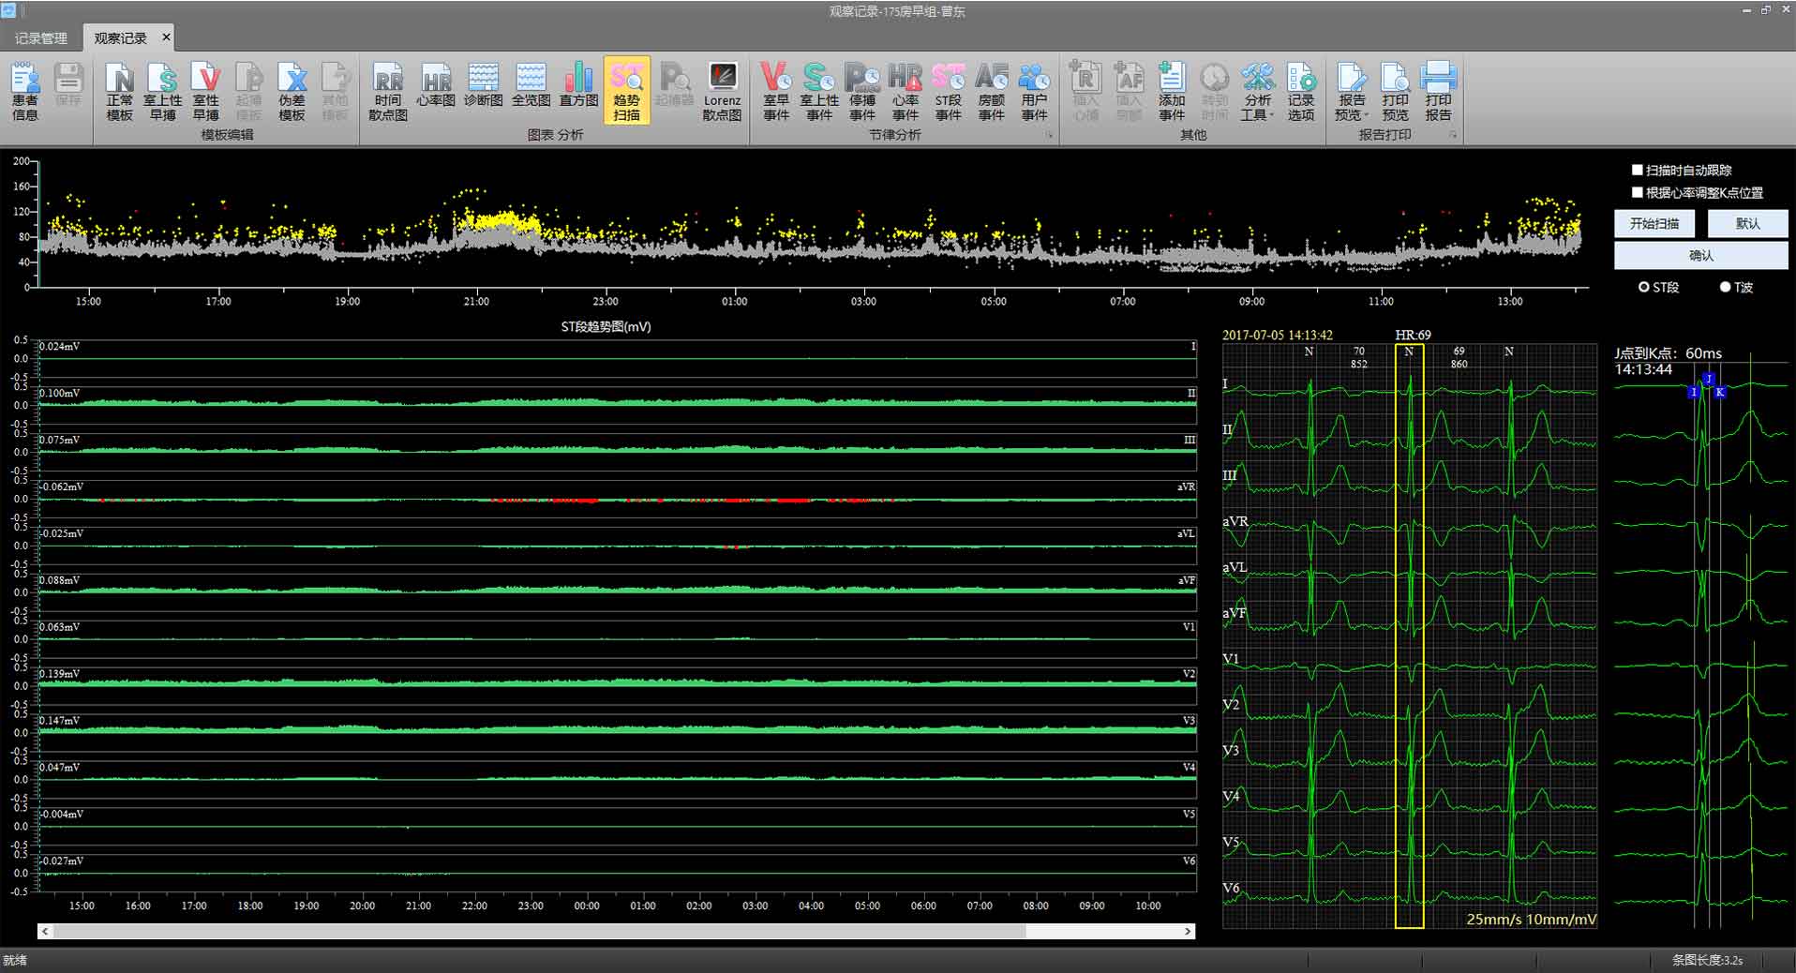Click the ST trend horizontal scrollbar thumb
The width and height of the screenshot is (1796, 973).
539,931
